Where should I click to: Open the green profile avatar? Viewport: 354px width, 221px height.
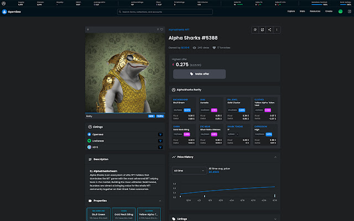pyautogui.click(x=341, y=12)
